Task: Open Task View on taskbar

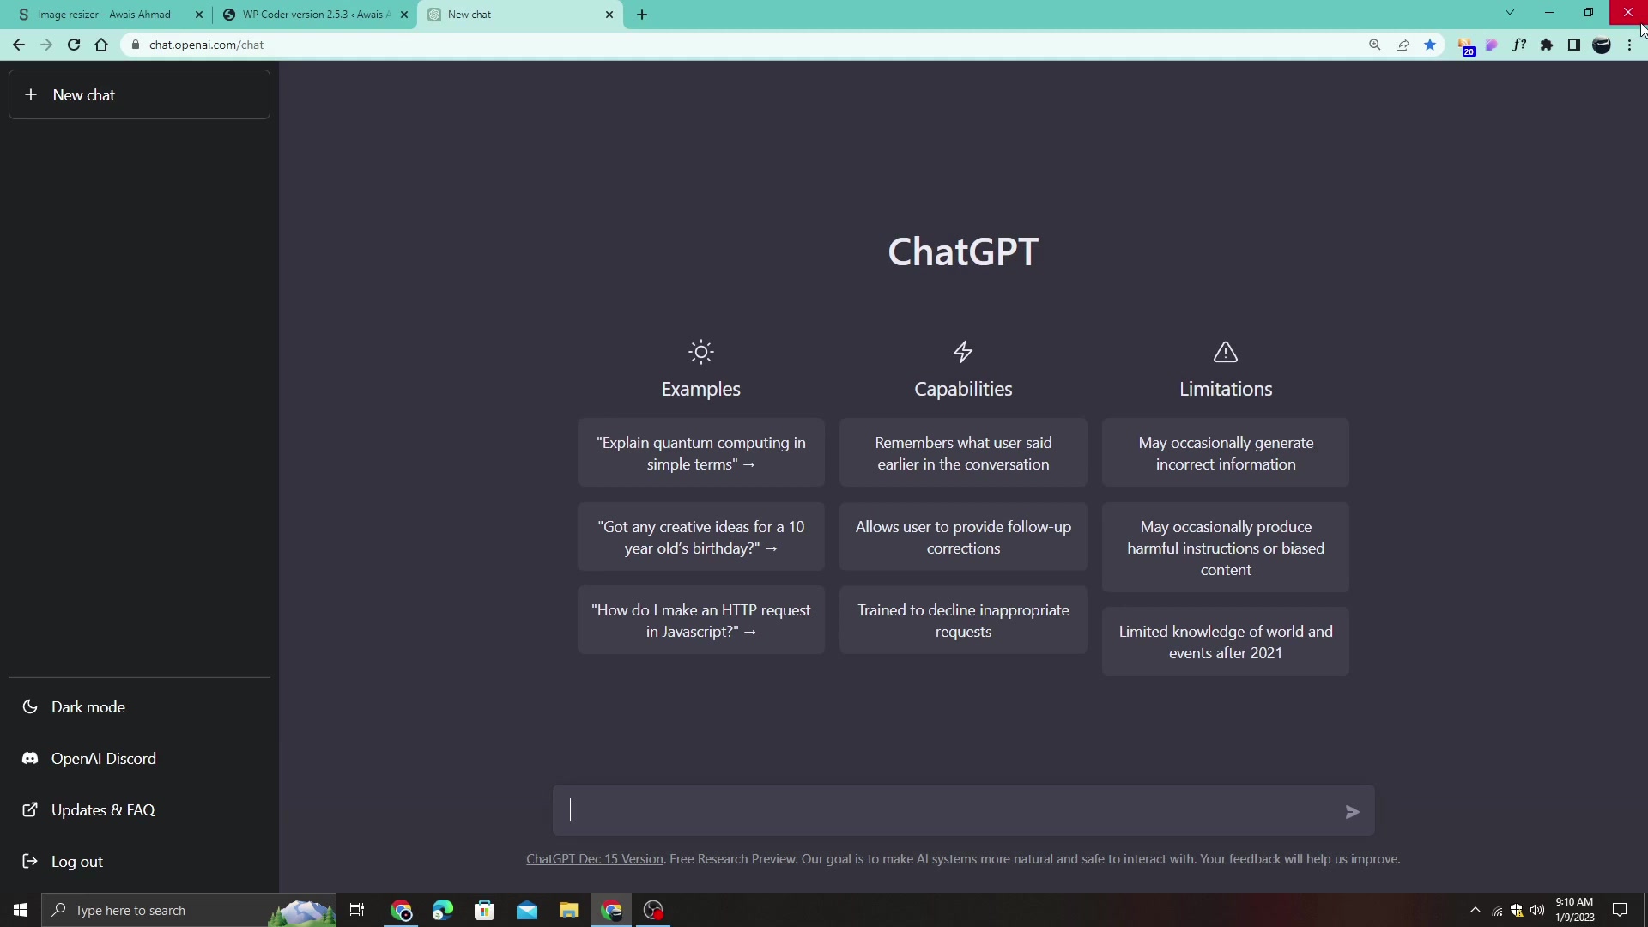Action: (x=357, y=910)
